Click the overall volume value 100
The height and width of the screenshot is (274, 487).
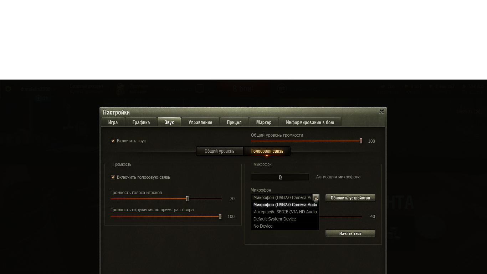pyautogui.click(x=371, y=141)
